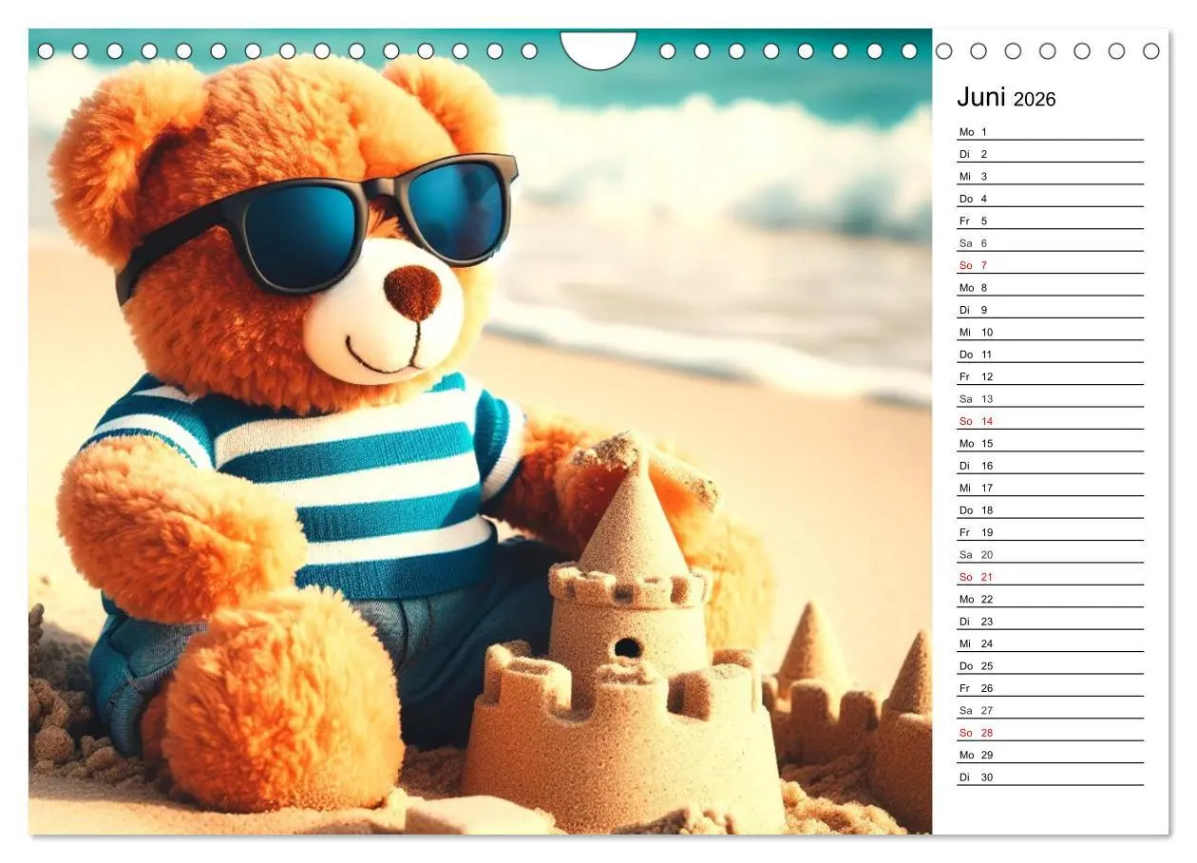This screenshot has height=863, width=1197.
Task: Select the 'Sa 20' calendar row
Action: pos(1050,554)
